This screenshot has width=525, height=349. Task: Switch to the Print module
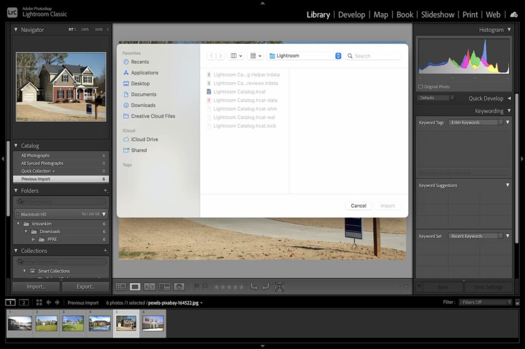[470, 15]
